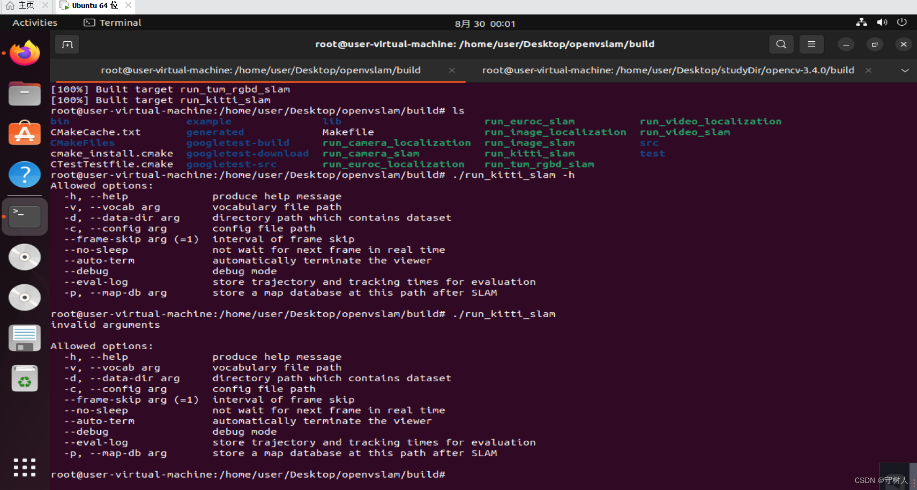Click the Makefile entry in listing

(348, 132)
